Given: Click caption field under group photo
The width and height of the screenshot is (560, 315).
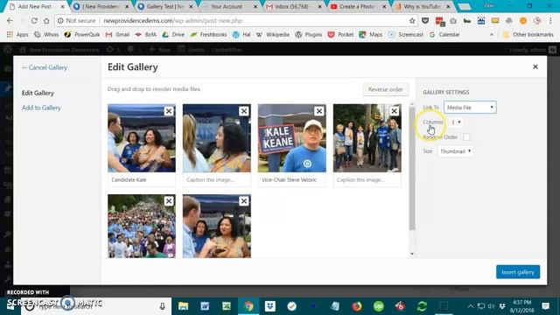Looking at the screenshot, I should (x=367, y=179).
